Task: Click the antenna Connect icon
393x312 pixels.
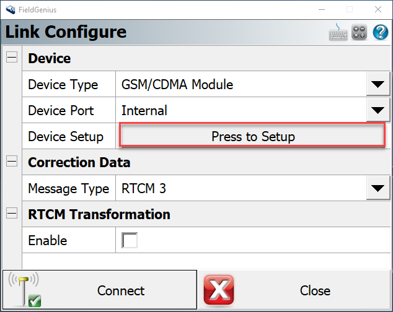Action: 24,290
